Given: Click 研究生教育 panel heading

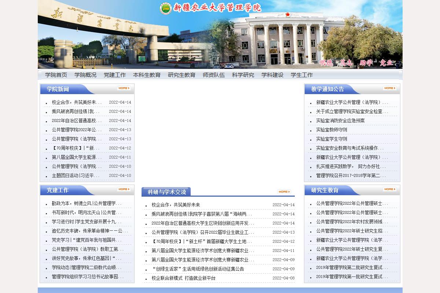Looking at the screenshot, I should pyautogui.click(x=325, y=190).
